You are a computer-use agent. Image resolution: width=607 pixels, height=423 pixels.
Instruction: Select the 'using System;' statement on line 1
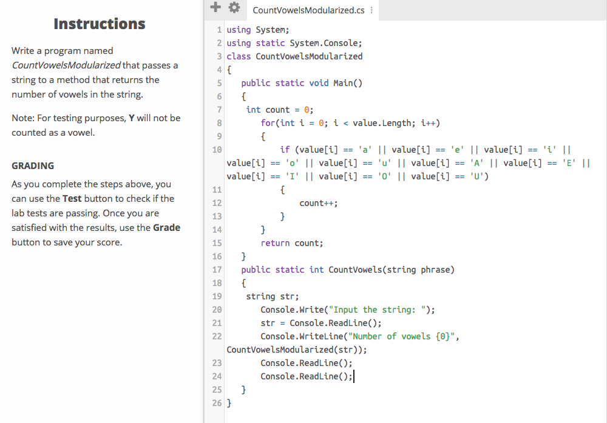(258, 29)
